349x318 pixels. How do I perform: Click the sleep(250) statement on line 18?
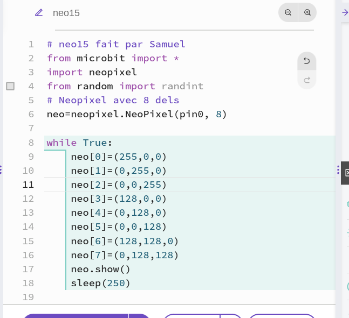click(x=100, y=283)
